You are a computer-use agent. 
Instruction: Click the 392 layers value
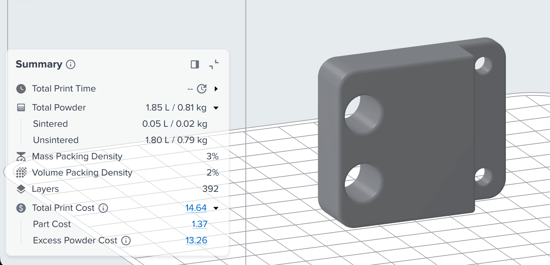[210, 189]
